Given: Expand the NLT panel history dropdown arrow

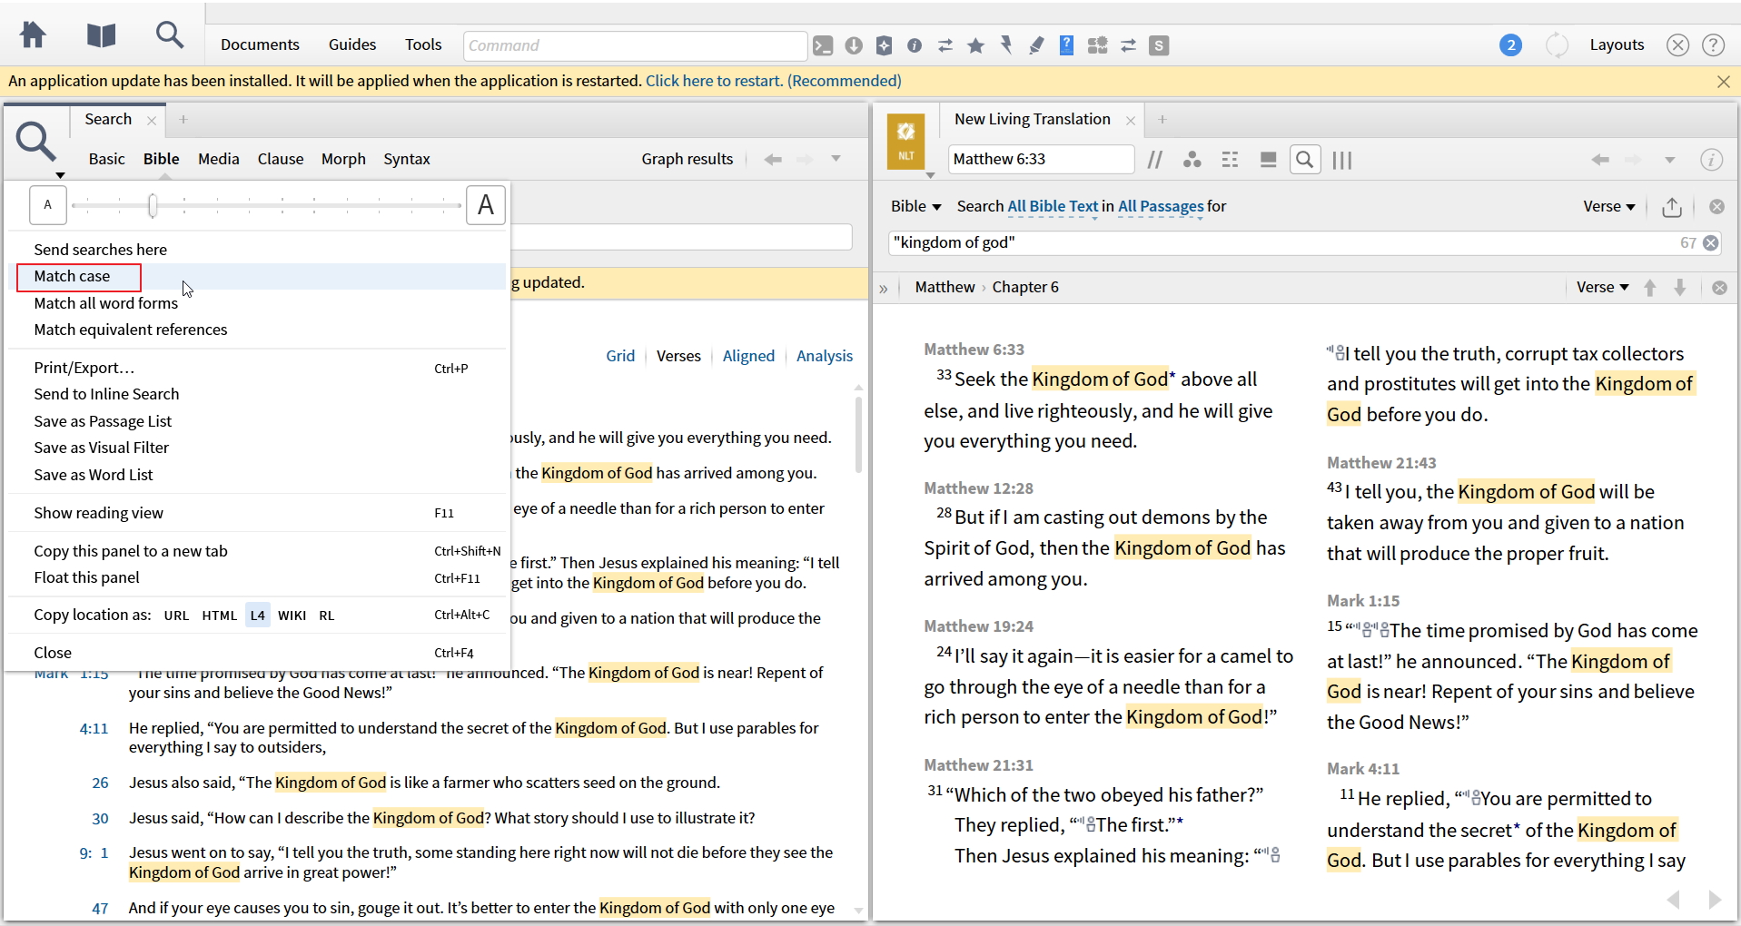Looking at the screenshot, I should 1669,160.
